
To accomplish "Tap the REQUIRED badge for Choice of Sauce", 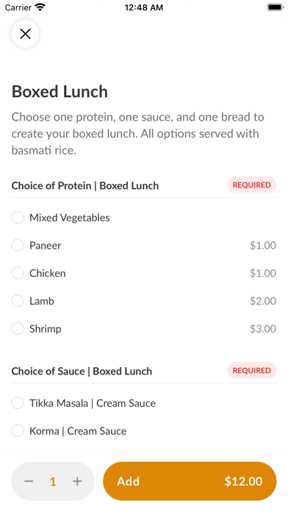I will (251, 370).
